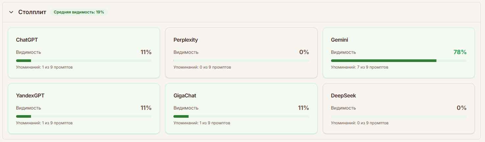485x142 pixels.
Task: Click the YandexGPT card title
Action: tap(30, 96)
